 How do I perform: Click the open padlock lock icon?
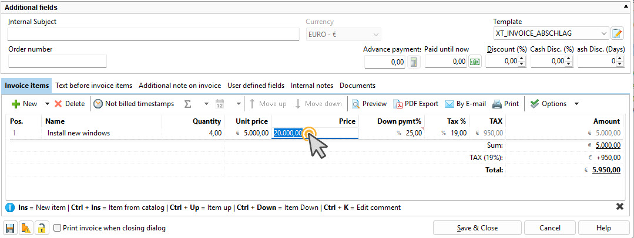pos(41,228)
